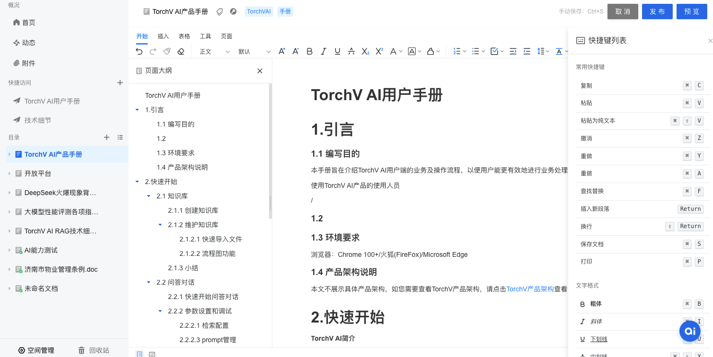713x357 pixels.
Task: Switch to the 插入 tab
Action: (164, 36)
